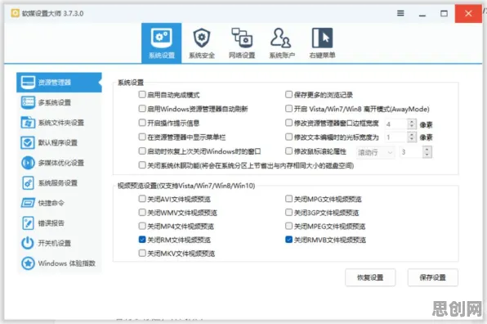Close the 软媒设置大师 window
This screenshot has height=324, width=487.
click(468, 13)
